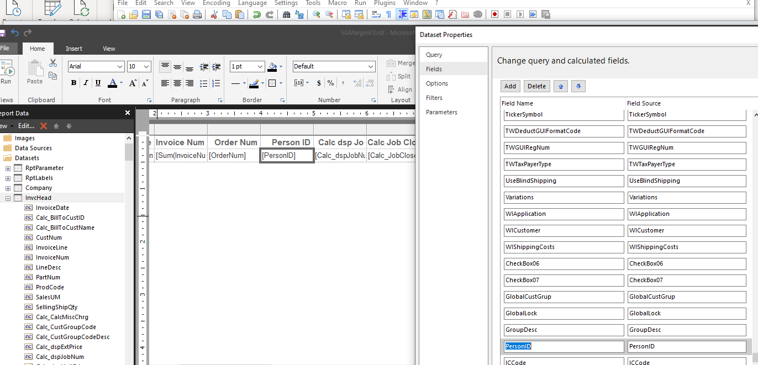Click the numbered list icon
This screenshot has width=758, height=365.
click(217, 83)
